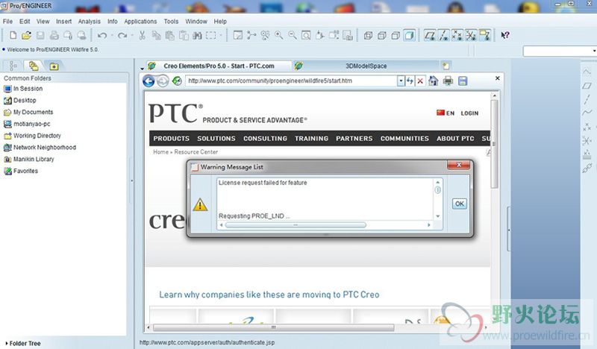597x349 pixels.
Task: Open the Favorites navigator tab icon
Action: click(54, 66)
